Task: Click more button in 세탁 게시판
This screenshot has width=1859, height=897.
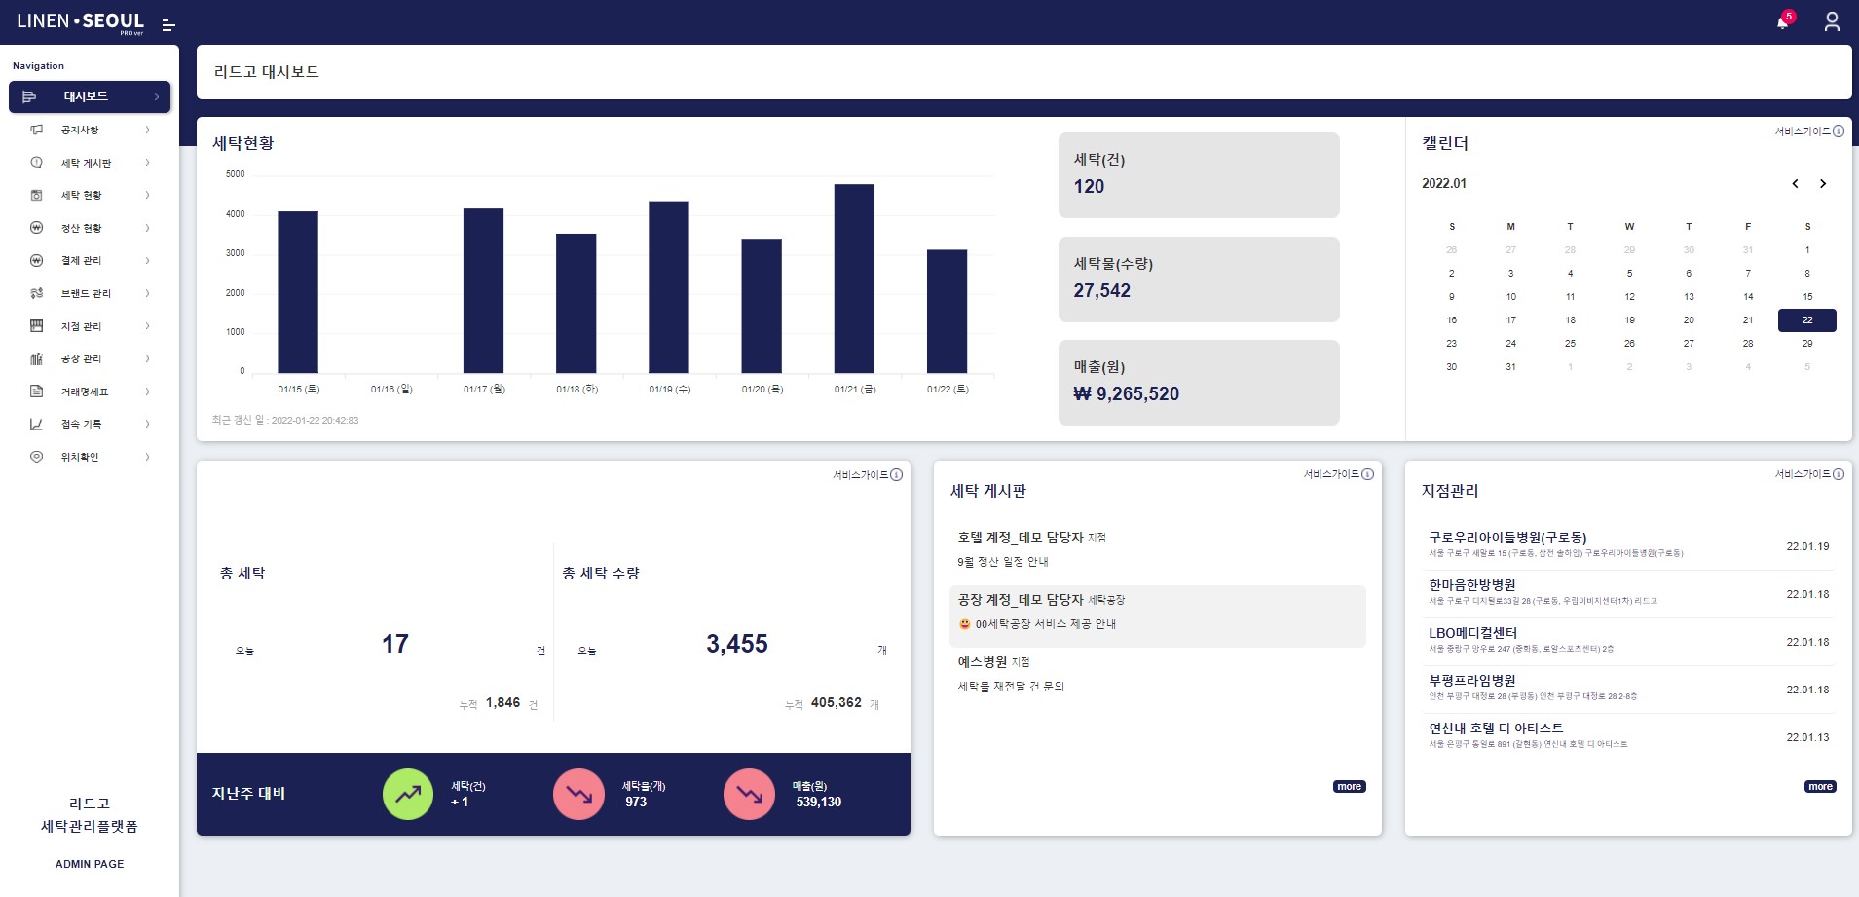Action: coord(1349,787)
